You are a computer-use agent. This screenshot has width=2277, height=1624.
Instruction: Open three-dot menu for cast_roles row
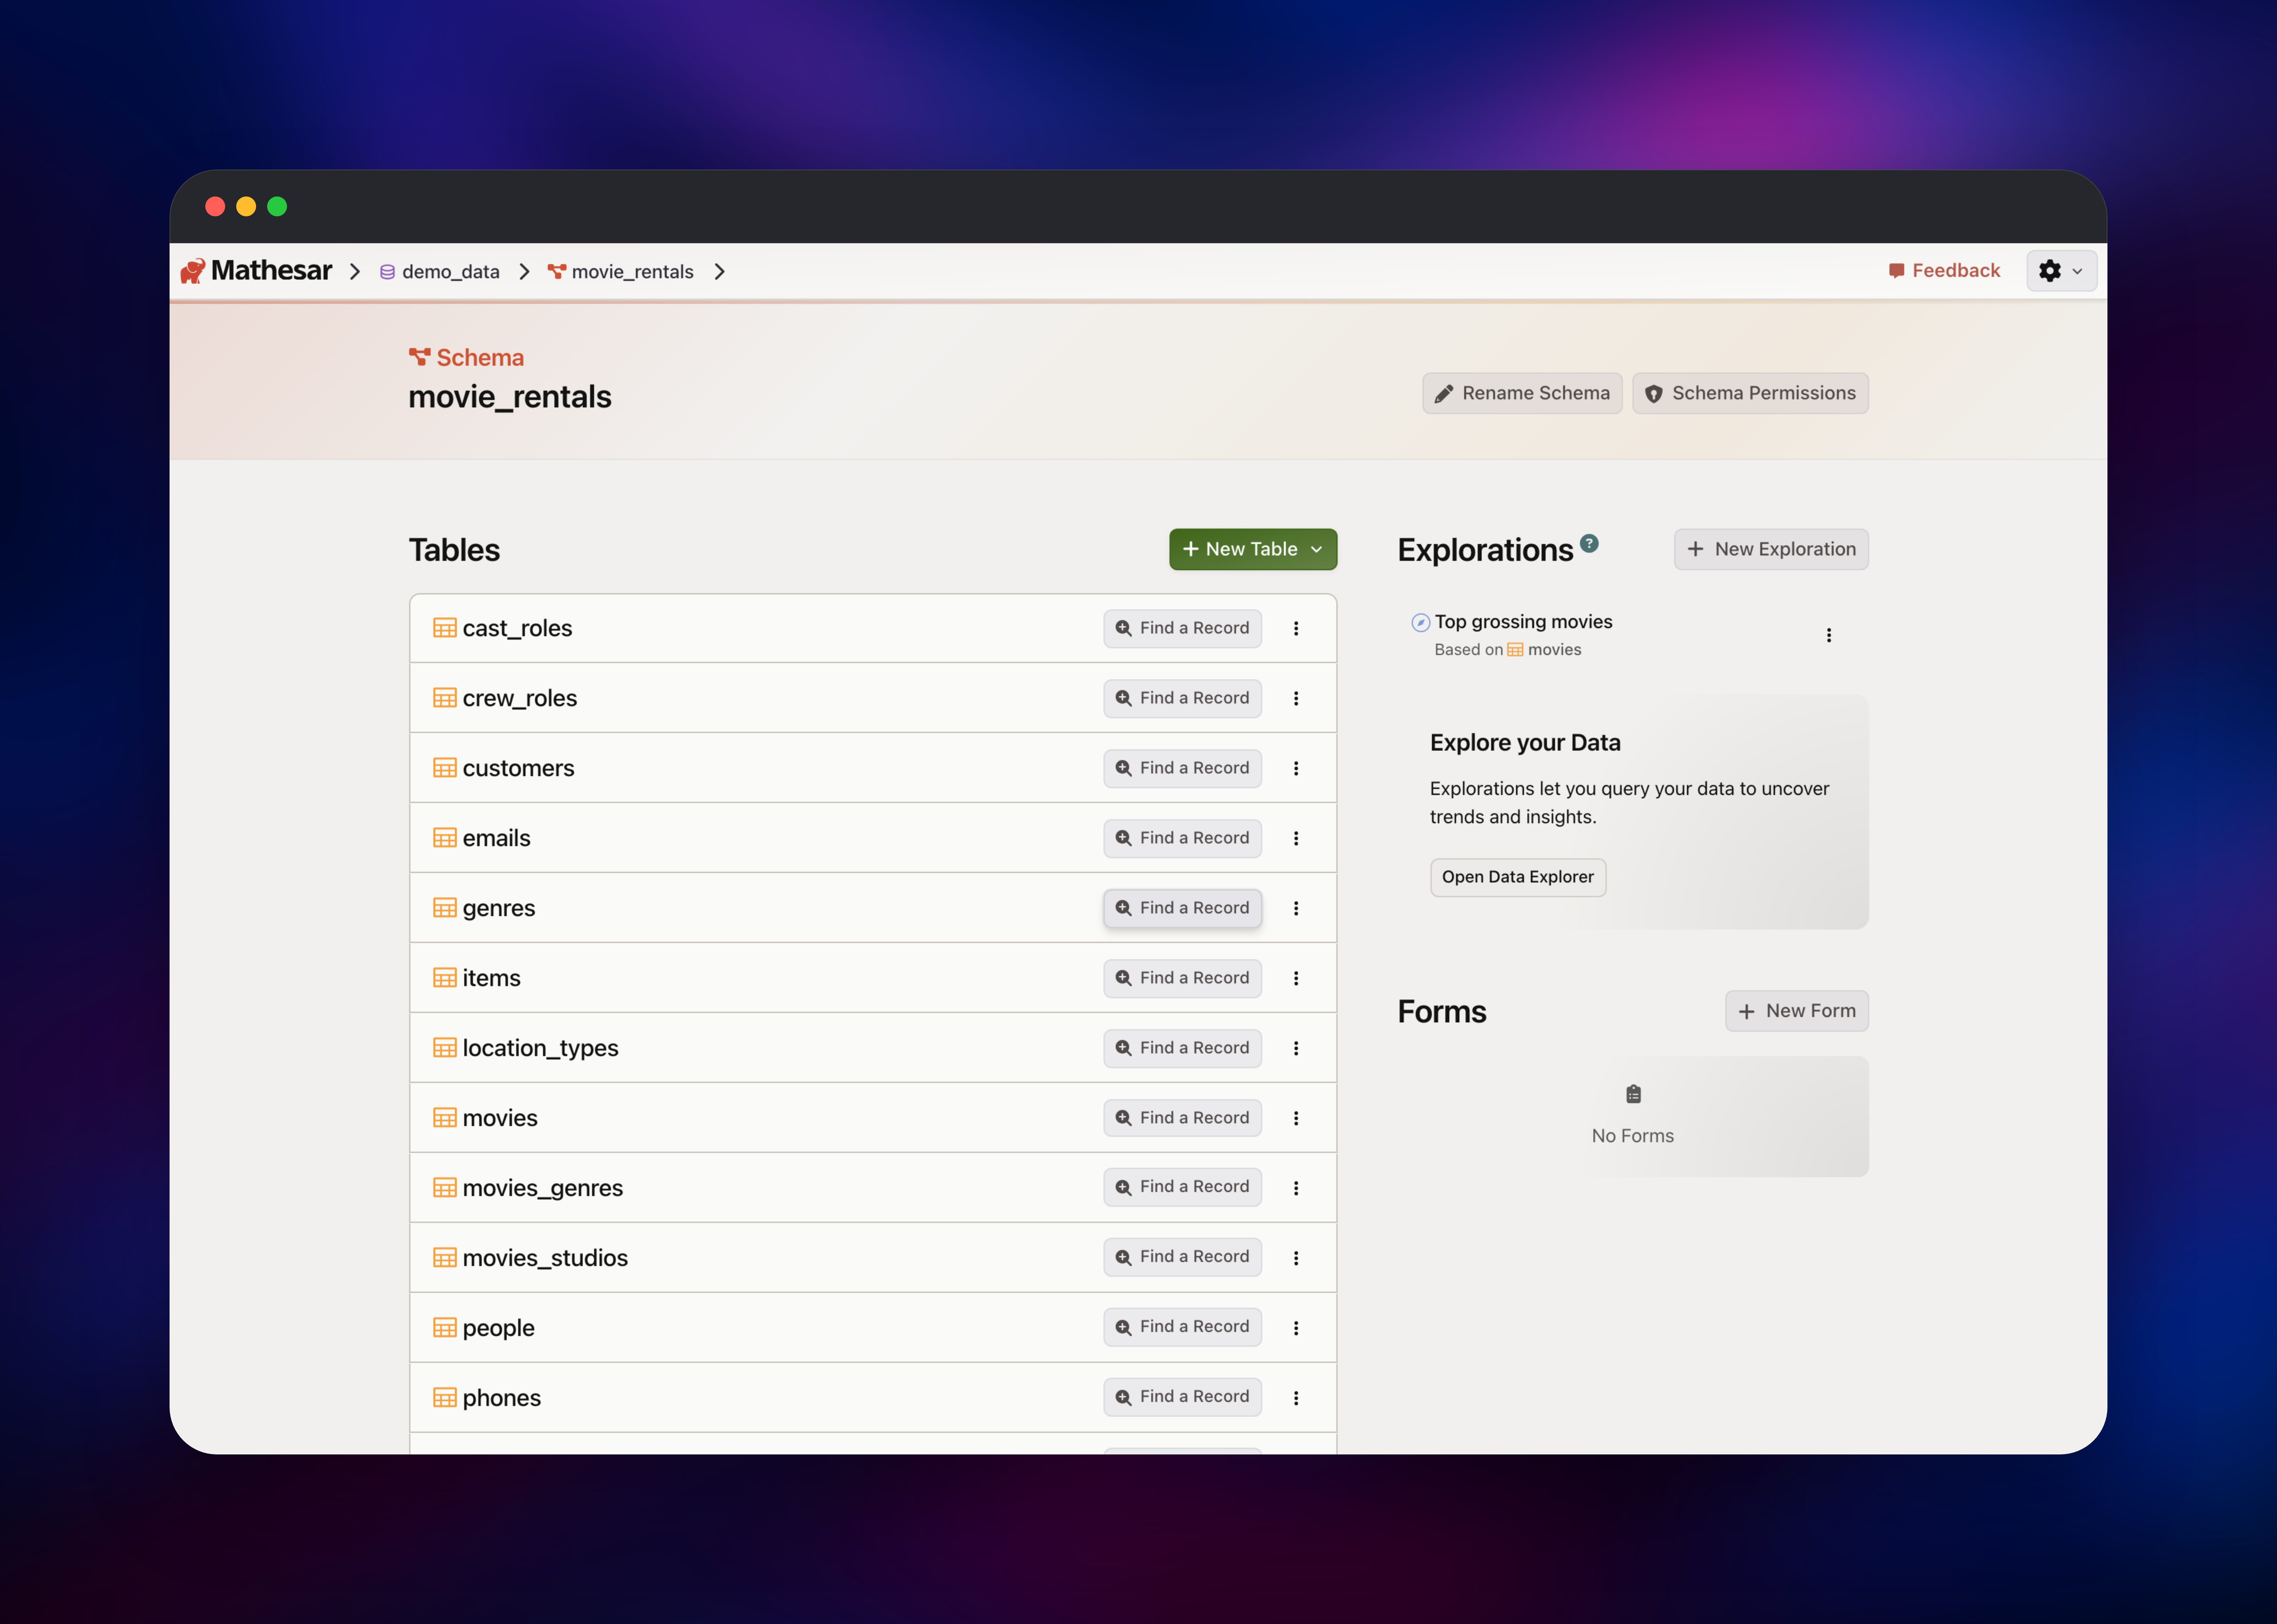coord(1296,628)
